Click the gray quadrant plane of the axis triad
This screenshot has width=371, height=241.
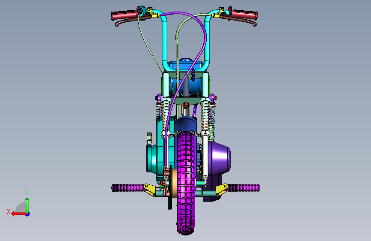[x=21, y=208]
